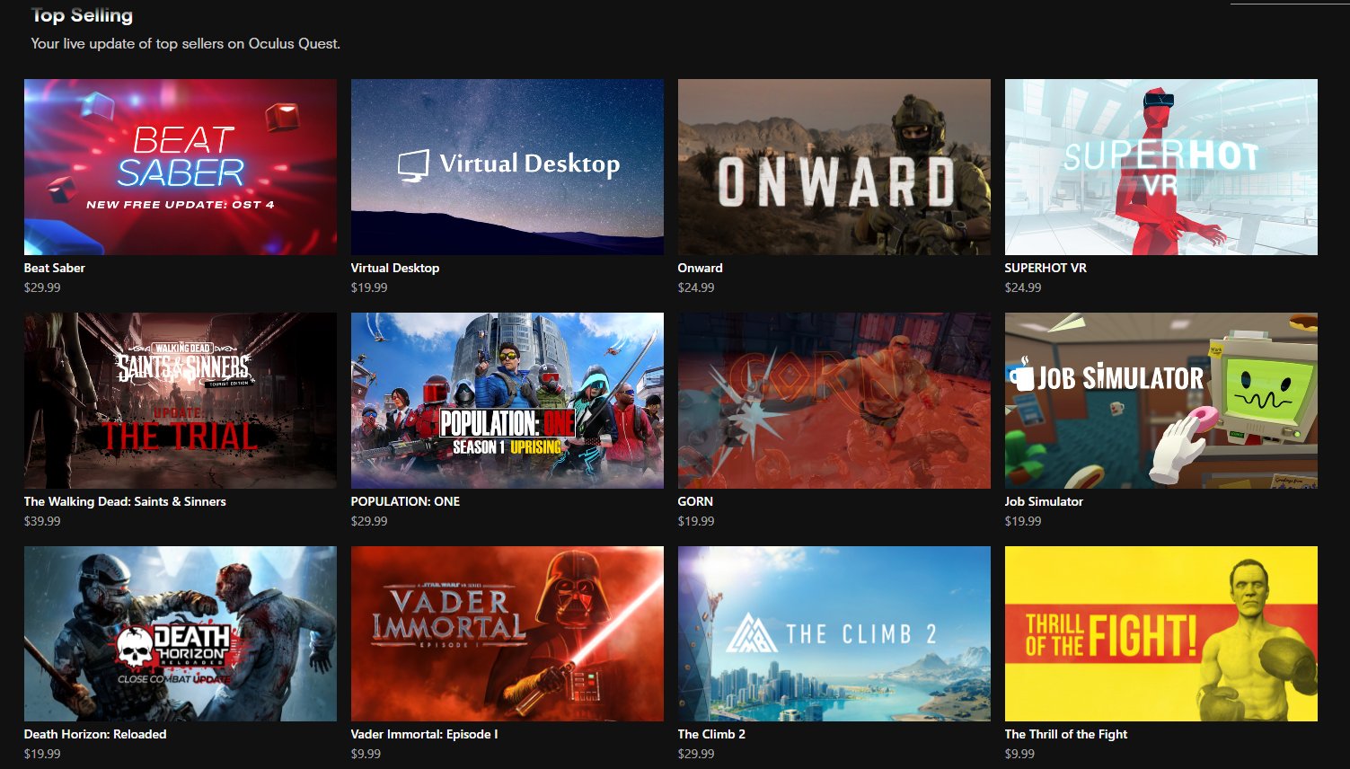Click the Beat Saber title link
Image resolution: width=1350 pixels, height=769 pixels.
55,268
